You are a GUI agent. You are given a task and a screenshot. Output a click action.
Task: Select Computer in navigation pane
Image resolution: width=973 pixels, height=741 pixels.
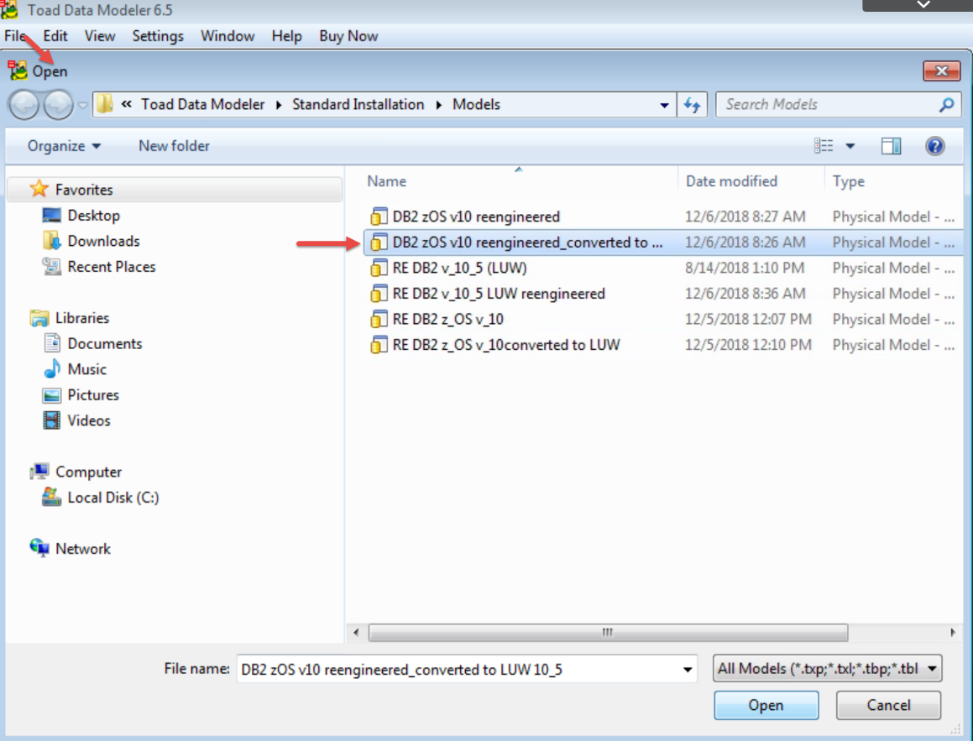click(x=88, y=472)
